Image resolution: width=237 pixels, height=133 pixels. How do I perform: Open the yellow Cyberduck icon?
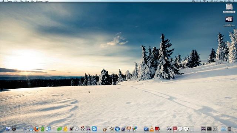coord(65,129)
